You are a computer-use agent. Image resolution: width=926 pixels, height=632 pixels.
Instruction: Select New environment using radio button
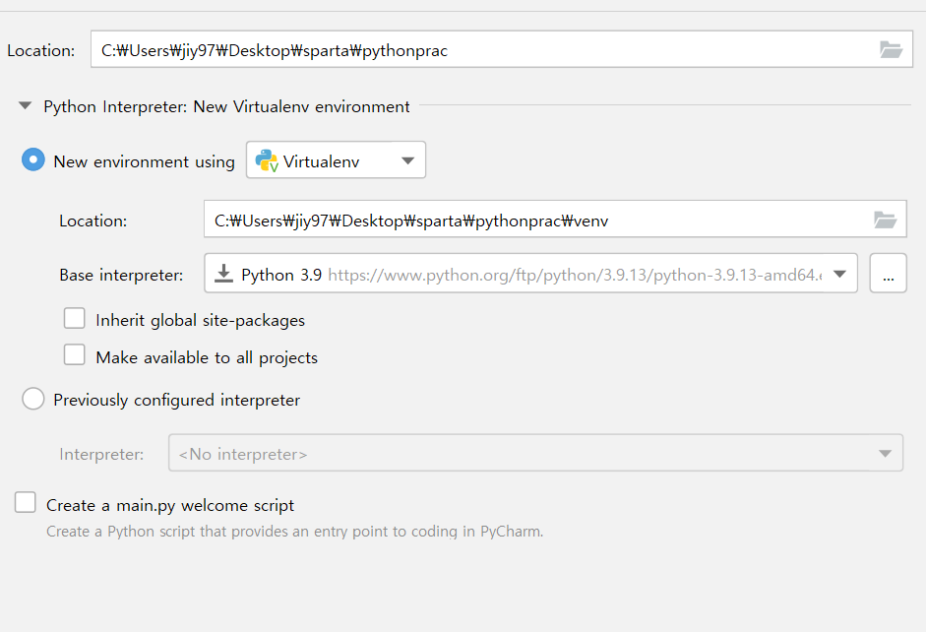pyautogui.click(x=33, y=160)
